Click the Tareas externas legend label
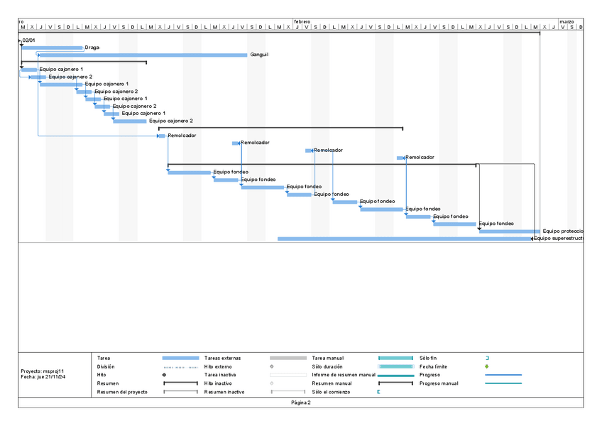The image size is (602, 426). click(x=223, y=358)
